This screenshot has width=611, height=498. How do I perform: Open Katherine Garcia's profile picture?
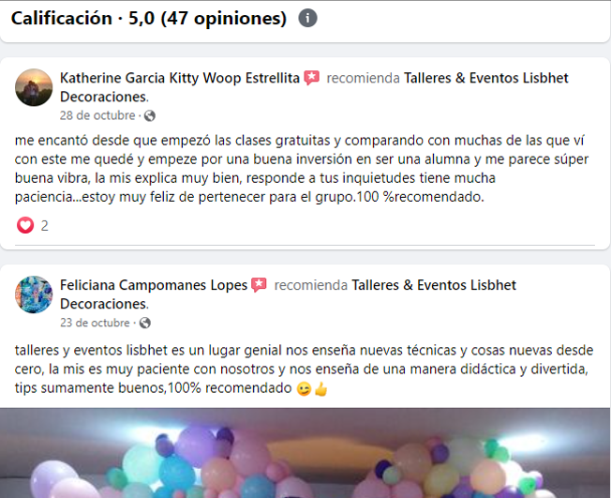point(34,87)
